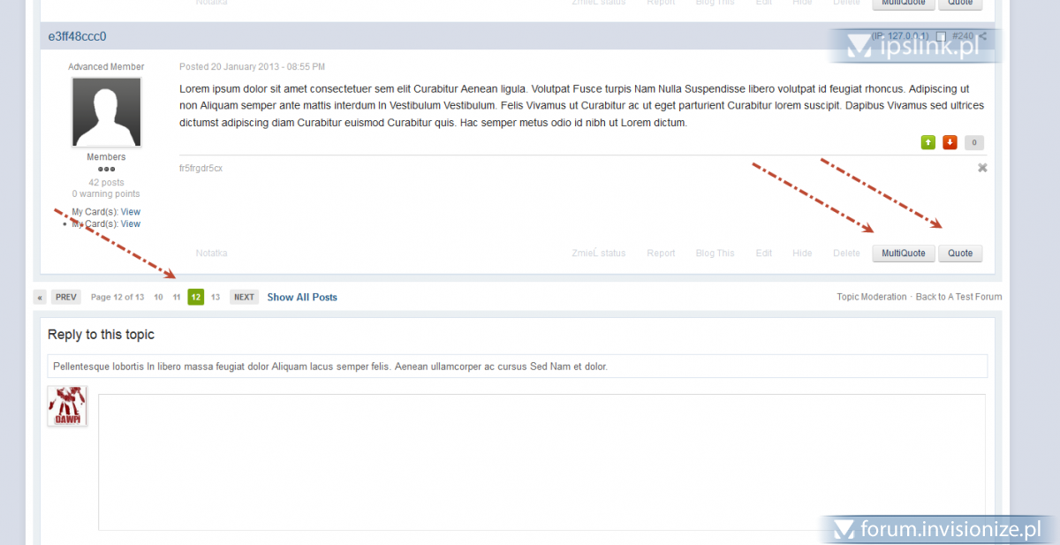Click the PREV page button
The width and height of the screenshot is (1060, 545).
(x=66, y=298)
